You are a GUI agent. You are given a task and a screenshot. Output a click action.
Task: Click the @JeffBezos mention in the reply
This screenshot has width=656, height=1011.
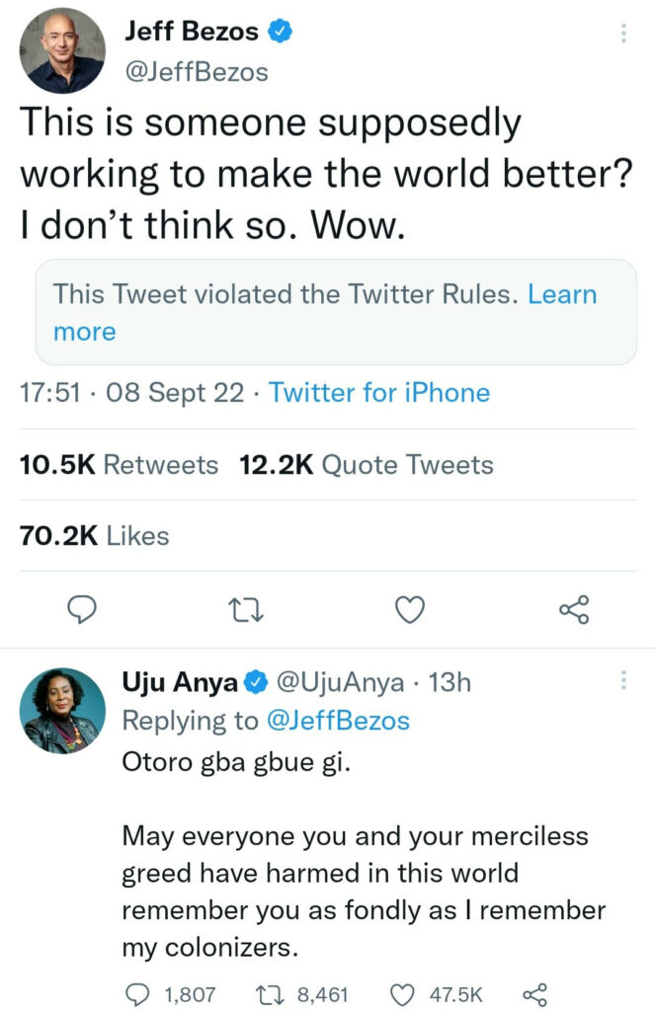[x=336, y=721]
